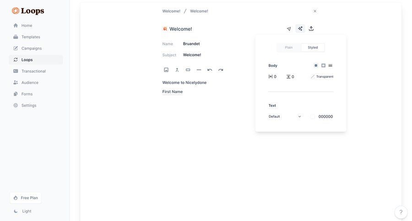Switch to the Styled tab
The image size is (412, 221).
pyautogui.click(x=313, y=47)
